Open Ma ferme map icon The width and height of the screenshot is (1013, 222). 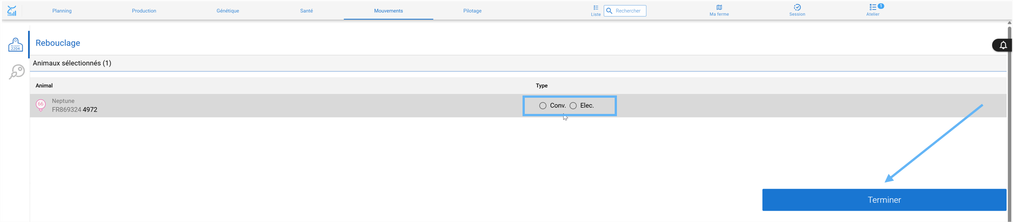pos(719,10)
